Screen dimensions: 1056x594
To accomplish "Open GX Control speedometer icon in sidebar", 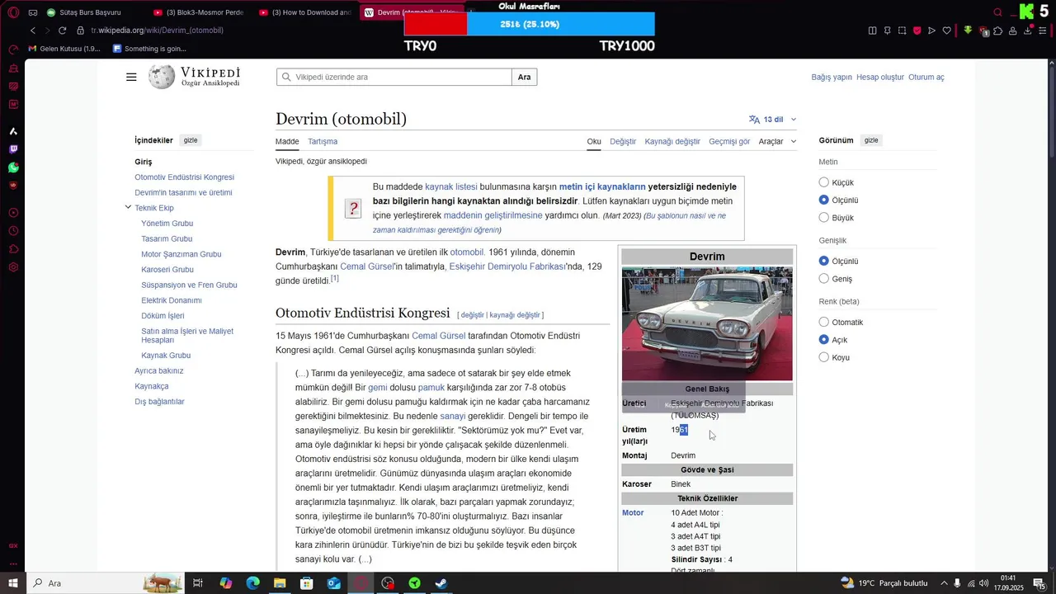I will click(x=13, y=49).
